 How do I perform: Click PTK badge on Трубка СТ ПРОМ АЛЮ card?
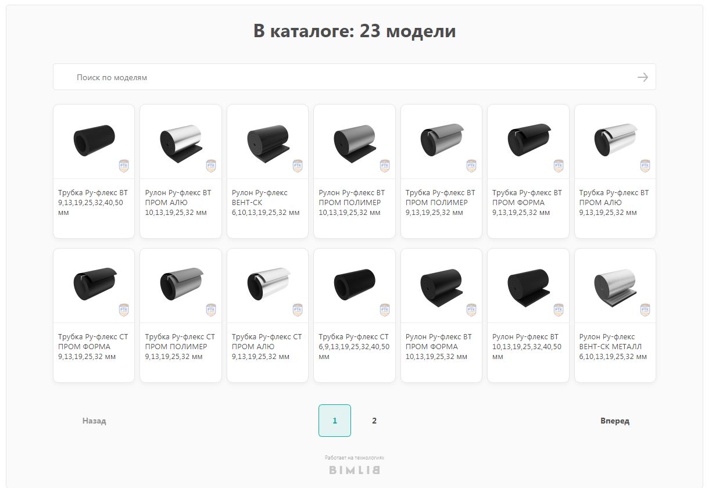point(298,310)
